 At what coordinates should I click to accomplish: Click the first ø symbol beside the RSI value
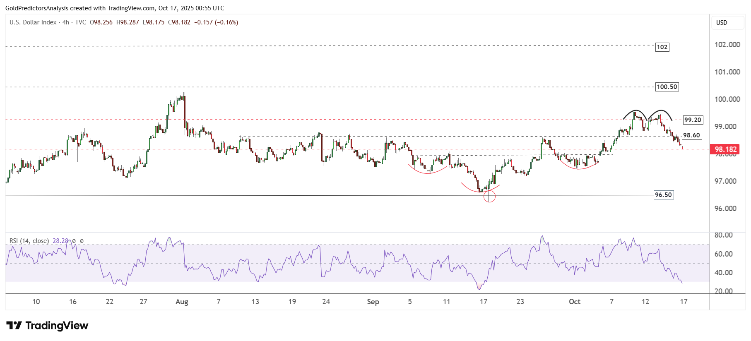click(x=74, y=241)
